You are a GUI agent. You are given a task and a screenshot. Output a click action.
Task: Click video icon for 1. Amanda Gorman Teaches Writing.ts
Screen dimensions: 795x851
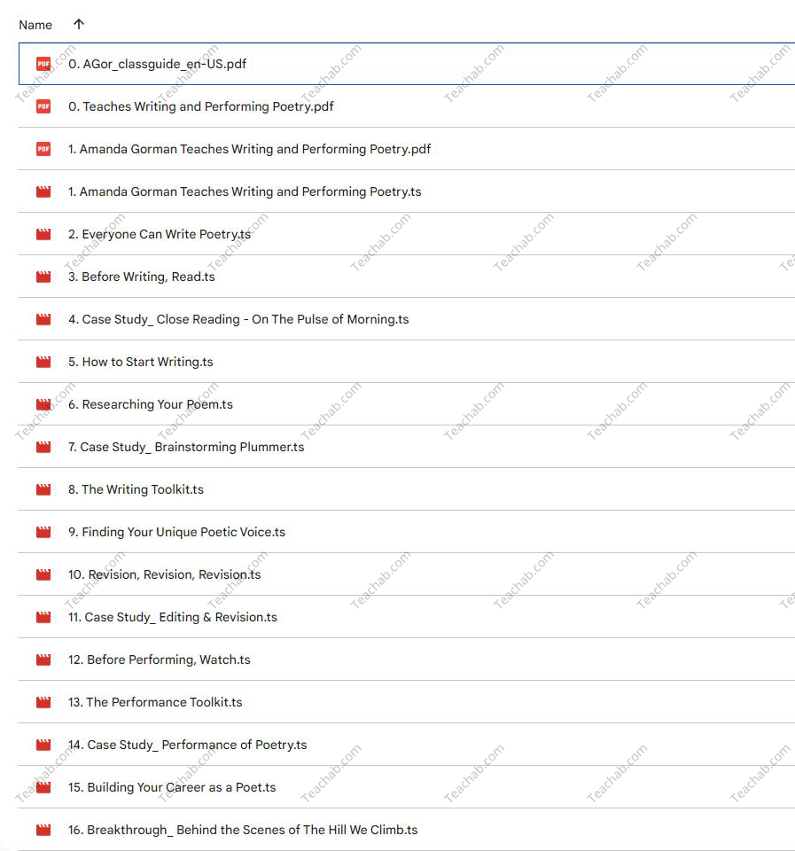click(x=43, y=191)
